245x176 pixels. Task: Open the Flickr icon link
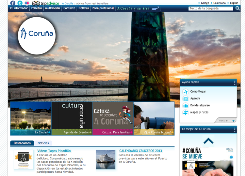(27, 3)
